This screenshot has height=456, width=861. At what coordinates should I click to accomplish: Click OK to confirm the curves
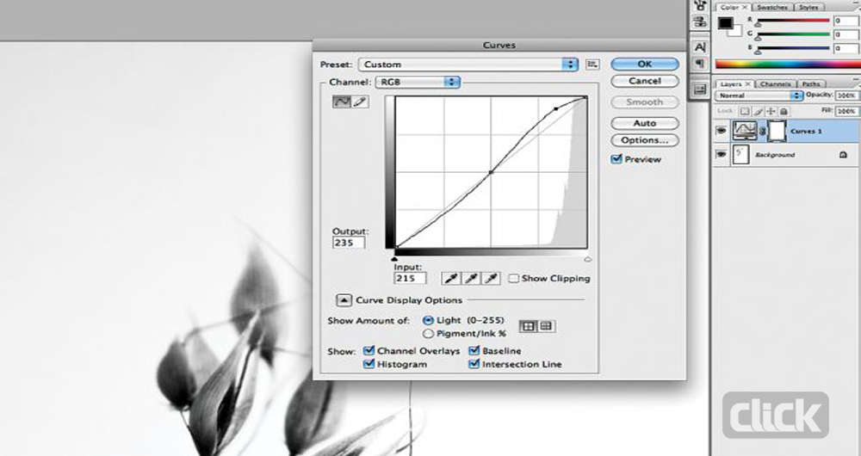pos(645,65)
